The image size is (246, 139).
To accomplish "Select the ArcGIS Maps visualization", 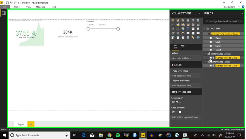I will [x=198, y=37].
